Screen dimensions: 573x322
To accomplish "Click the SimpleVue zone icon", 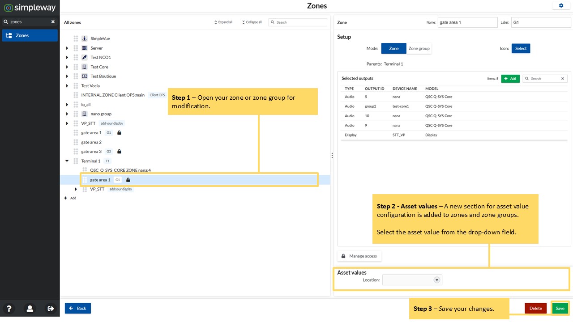I will point(84,38).
